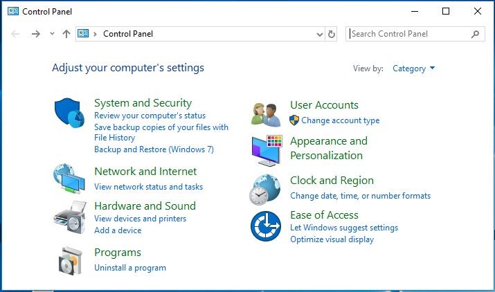The height and width of the screenshot is (292, 495).
Task: Click the Search Control Panel field
Action: 408,34
